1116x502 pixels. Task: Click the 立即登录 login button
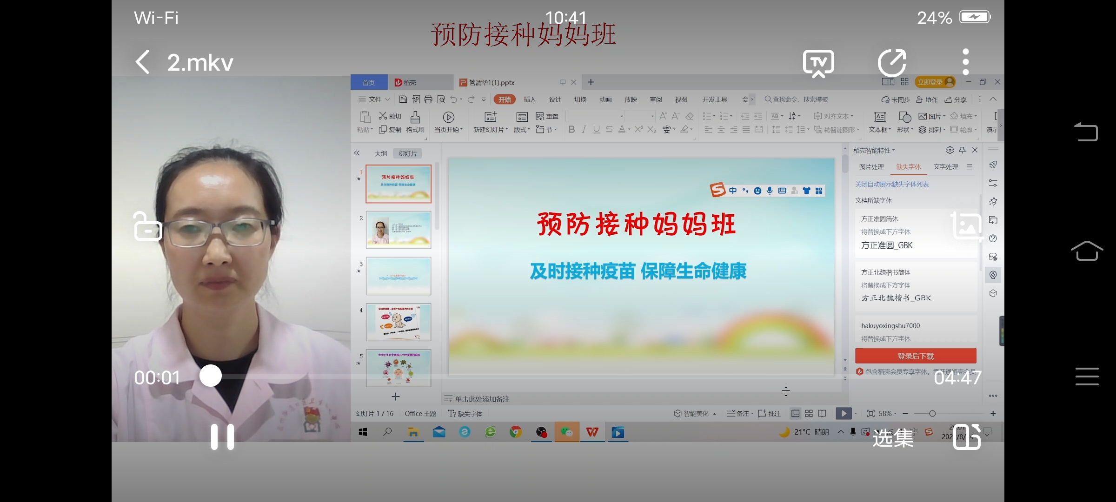tap(935, 82)
